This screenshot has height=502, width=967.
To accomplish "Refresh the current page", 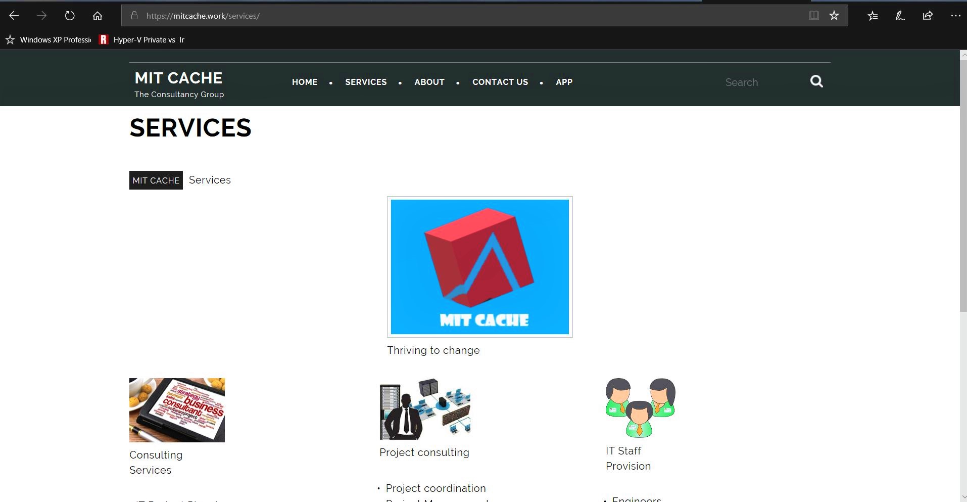I will (x=70, y=16).
